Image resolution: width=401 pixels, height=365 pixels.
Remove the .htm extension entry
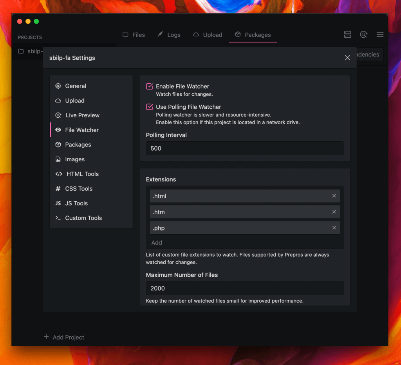tap(334, 212)
